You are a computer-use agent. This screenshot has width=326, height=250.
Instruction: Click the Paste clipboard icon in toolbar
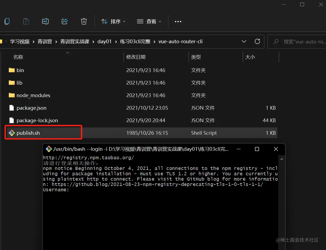click(x=26, y=21)
